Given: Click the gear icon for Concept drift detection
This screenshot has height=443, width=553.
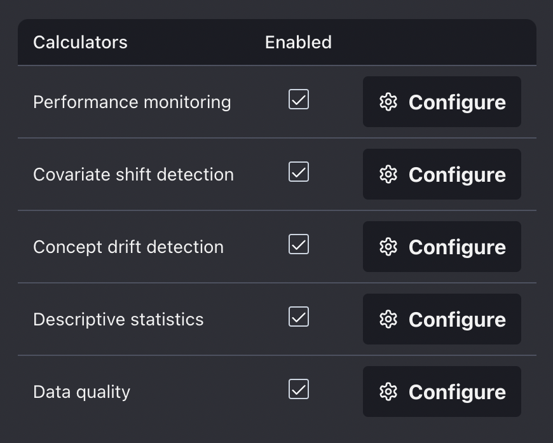Looking at the screenshot, I should tap(388, 247).
